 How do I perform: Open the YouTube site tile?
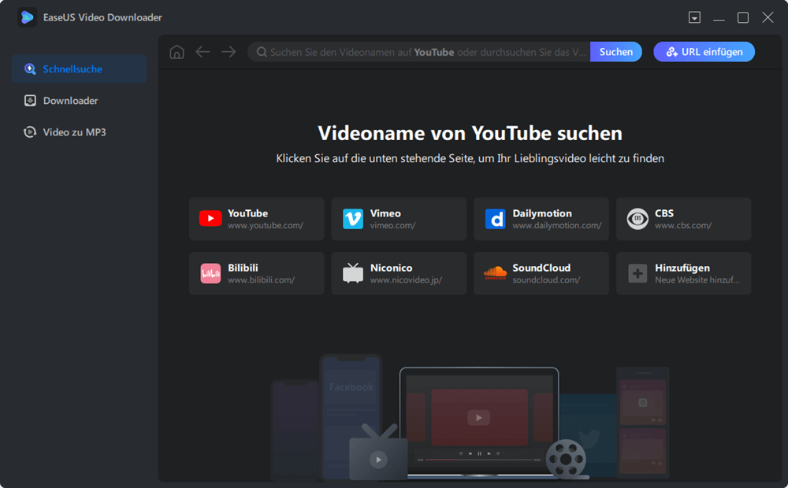[257, 219]
